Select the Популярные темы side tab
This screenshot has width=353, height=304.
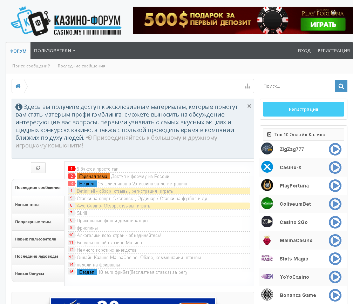coord(38,222)
